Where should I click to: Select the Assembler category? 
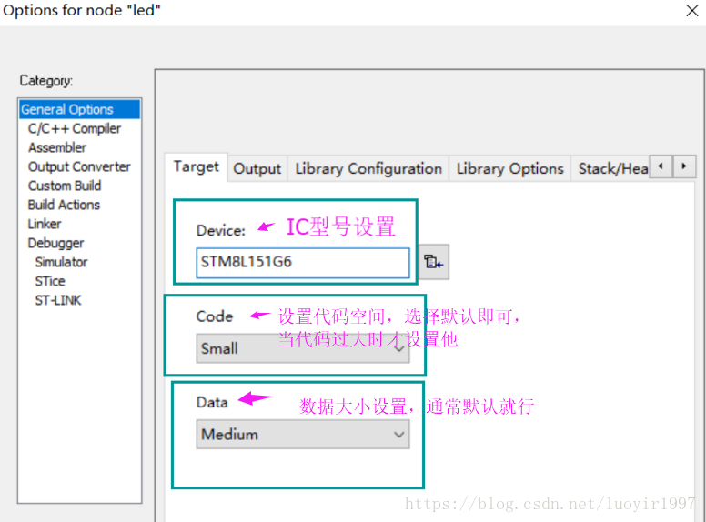pos(57,147)
